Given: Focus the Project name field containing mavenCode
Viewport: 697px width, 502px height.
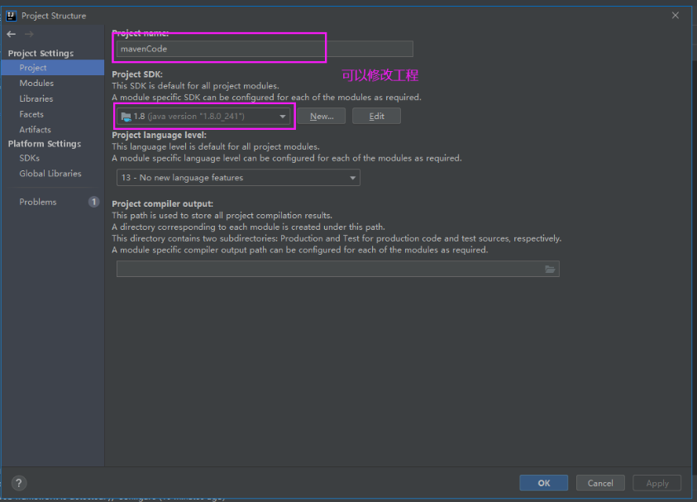Looking at the screenshot, I should click(x=265, y=49).
